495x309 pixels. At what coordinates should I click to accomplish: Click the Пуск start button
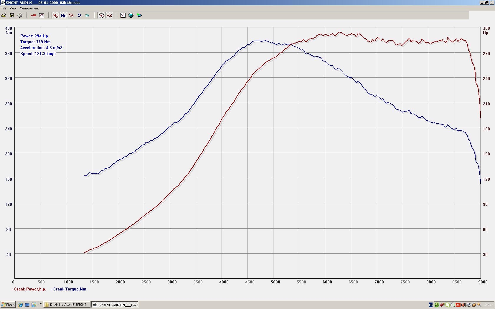8,305
